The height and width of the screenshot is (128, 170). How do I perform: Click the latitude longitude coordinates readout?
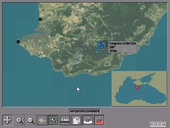click(85, 111)
